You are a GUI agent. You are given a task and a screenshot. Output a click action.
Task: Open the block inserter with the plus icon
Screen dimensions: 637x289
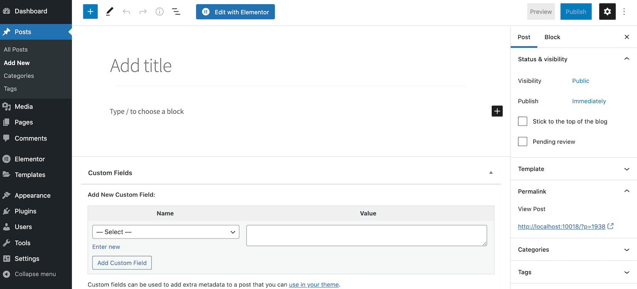pyautogui.click(x=90, y=11)
